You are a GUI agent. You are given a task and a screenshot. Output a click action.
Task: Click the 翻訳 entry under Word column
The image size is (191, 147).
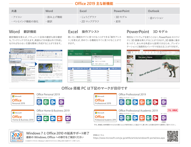tap(49, 22)
